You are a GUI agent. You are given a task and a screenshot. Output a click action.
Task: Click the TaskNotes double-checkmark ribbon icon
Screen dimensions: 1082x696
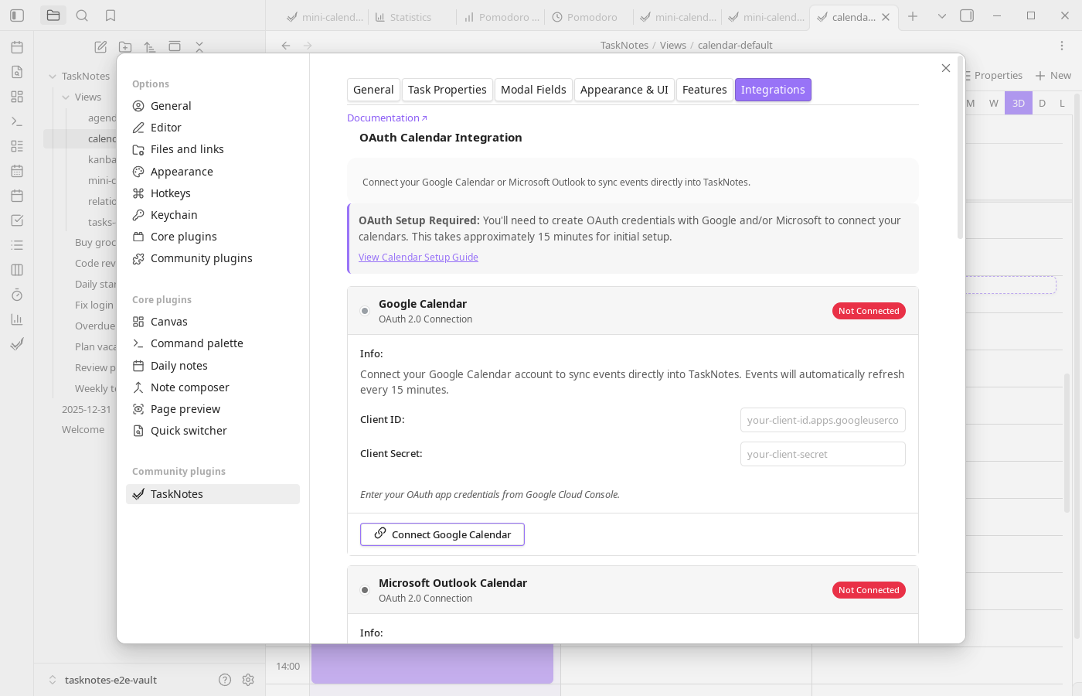[16, 344]
